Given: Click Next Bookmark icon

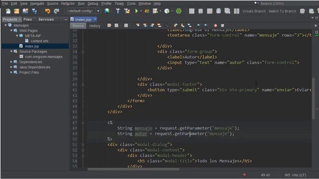Looking at the screenshot, I should point(182,25).
